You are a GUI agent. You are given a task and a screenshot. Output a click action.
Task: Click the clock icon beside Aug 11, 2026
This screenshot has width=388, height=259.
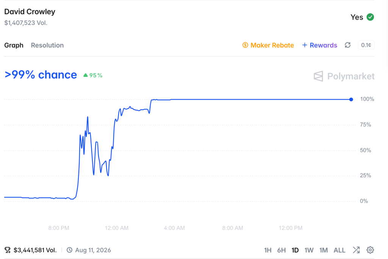point(70,250)
